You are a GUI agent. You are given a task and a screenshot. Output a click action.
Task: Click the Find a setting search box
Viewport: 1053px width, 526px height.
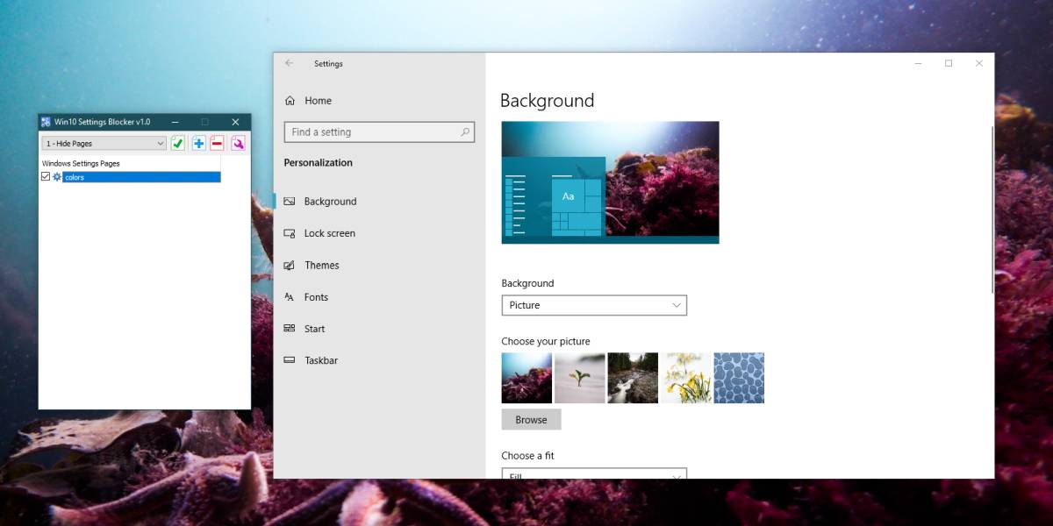(x=379, y=132)
